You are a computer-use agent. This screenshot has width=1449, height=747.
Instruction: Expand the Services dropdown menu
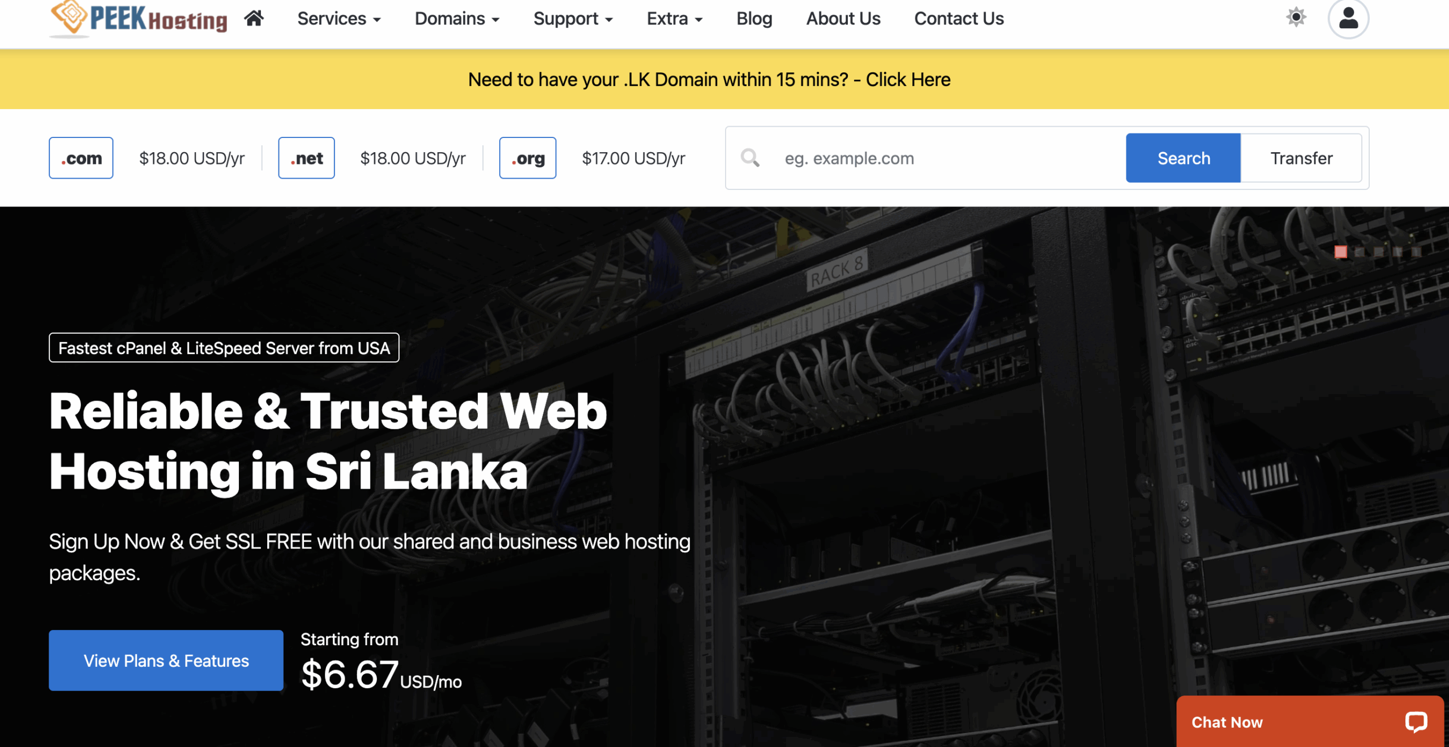338,19
